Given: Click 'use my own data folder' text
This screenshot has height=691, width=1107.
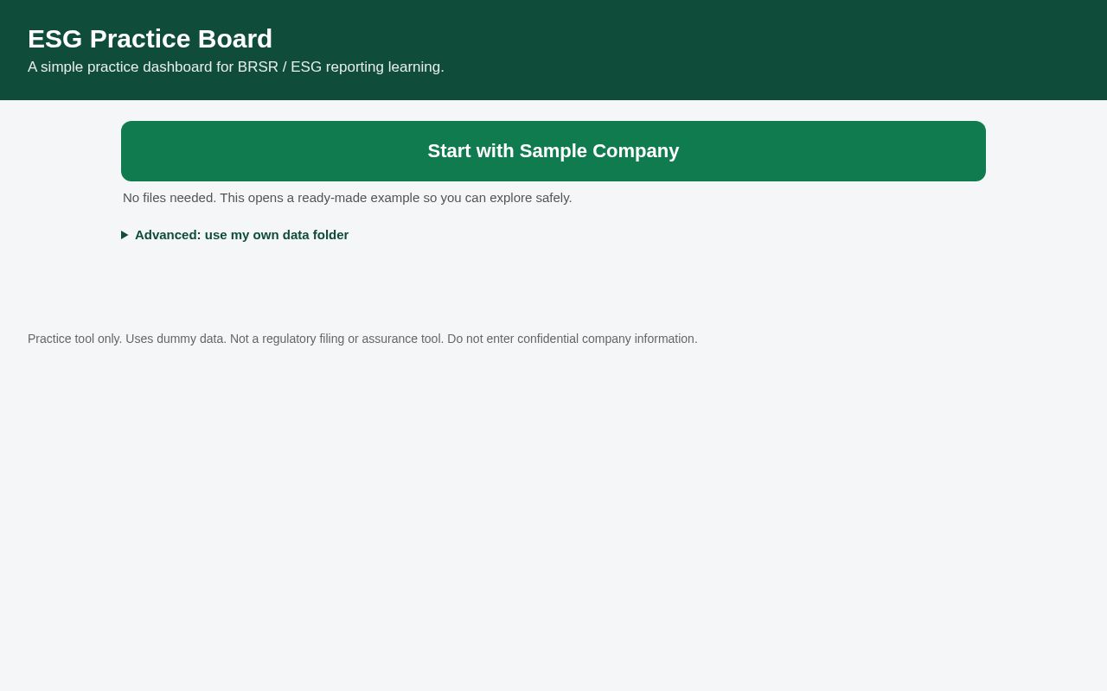Looking at the screenshot, I should pyautogui.click(x=277, y=235).
